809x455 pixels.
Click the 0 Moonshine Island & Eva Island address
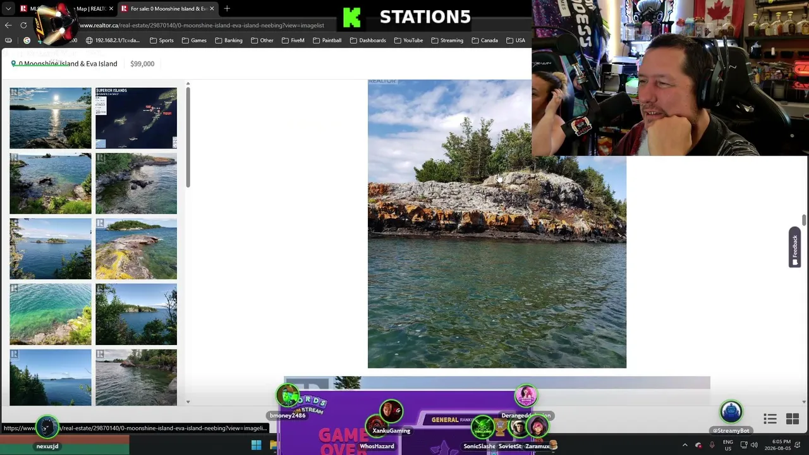(68, 64)
